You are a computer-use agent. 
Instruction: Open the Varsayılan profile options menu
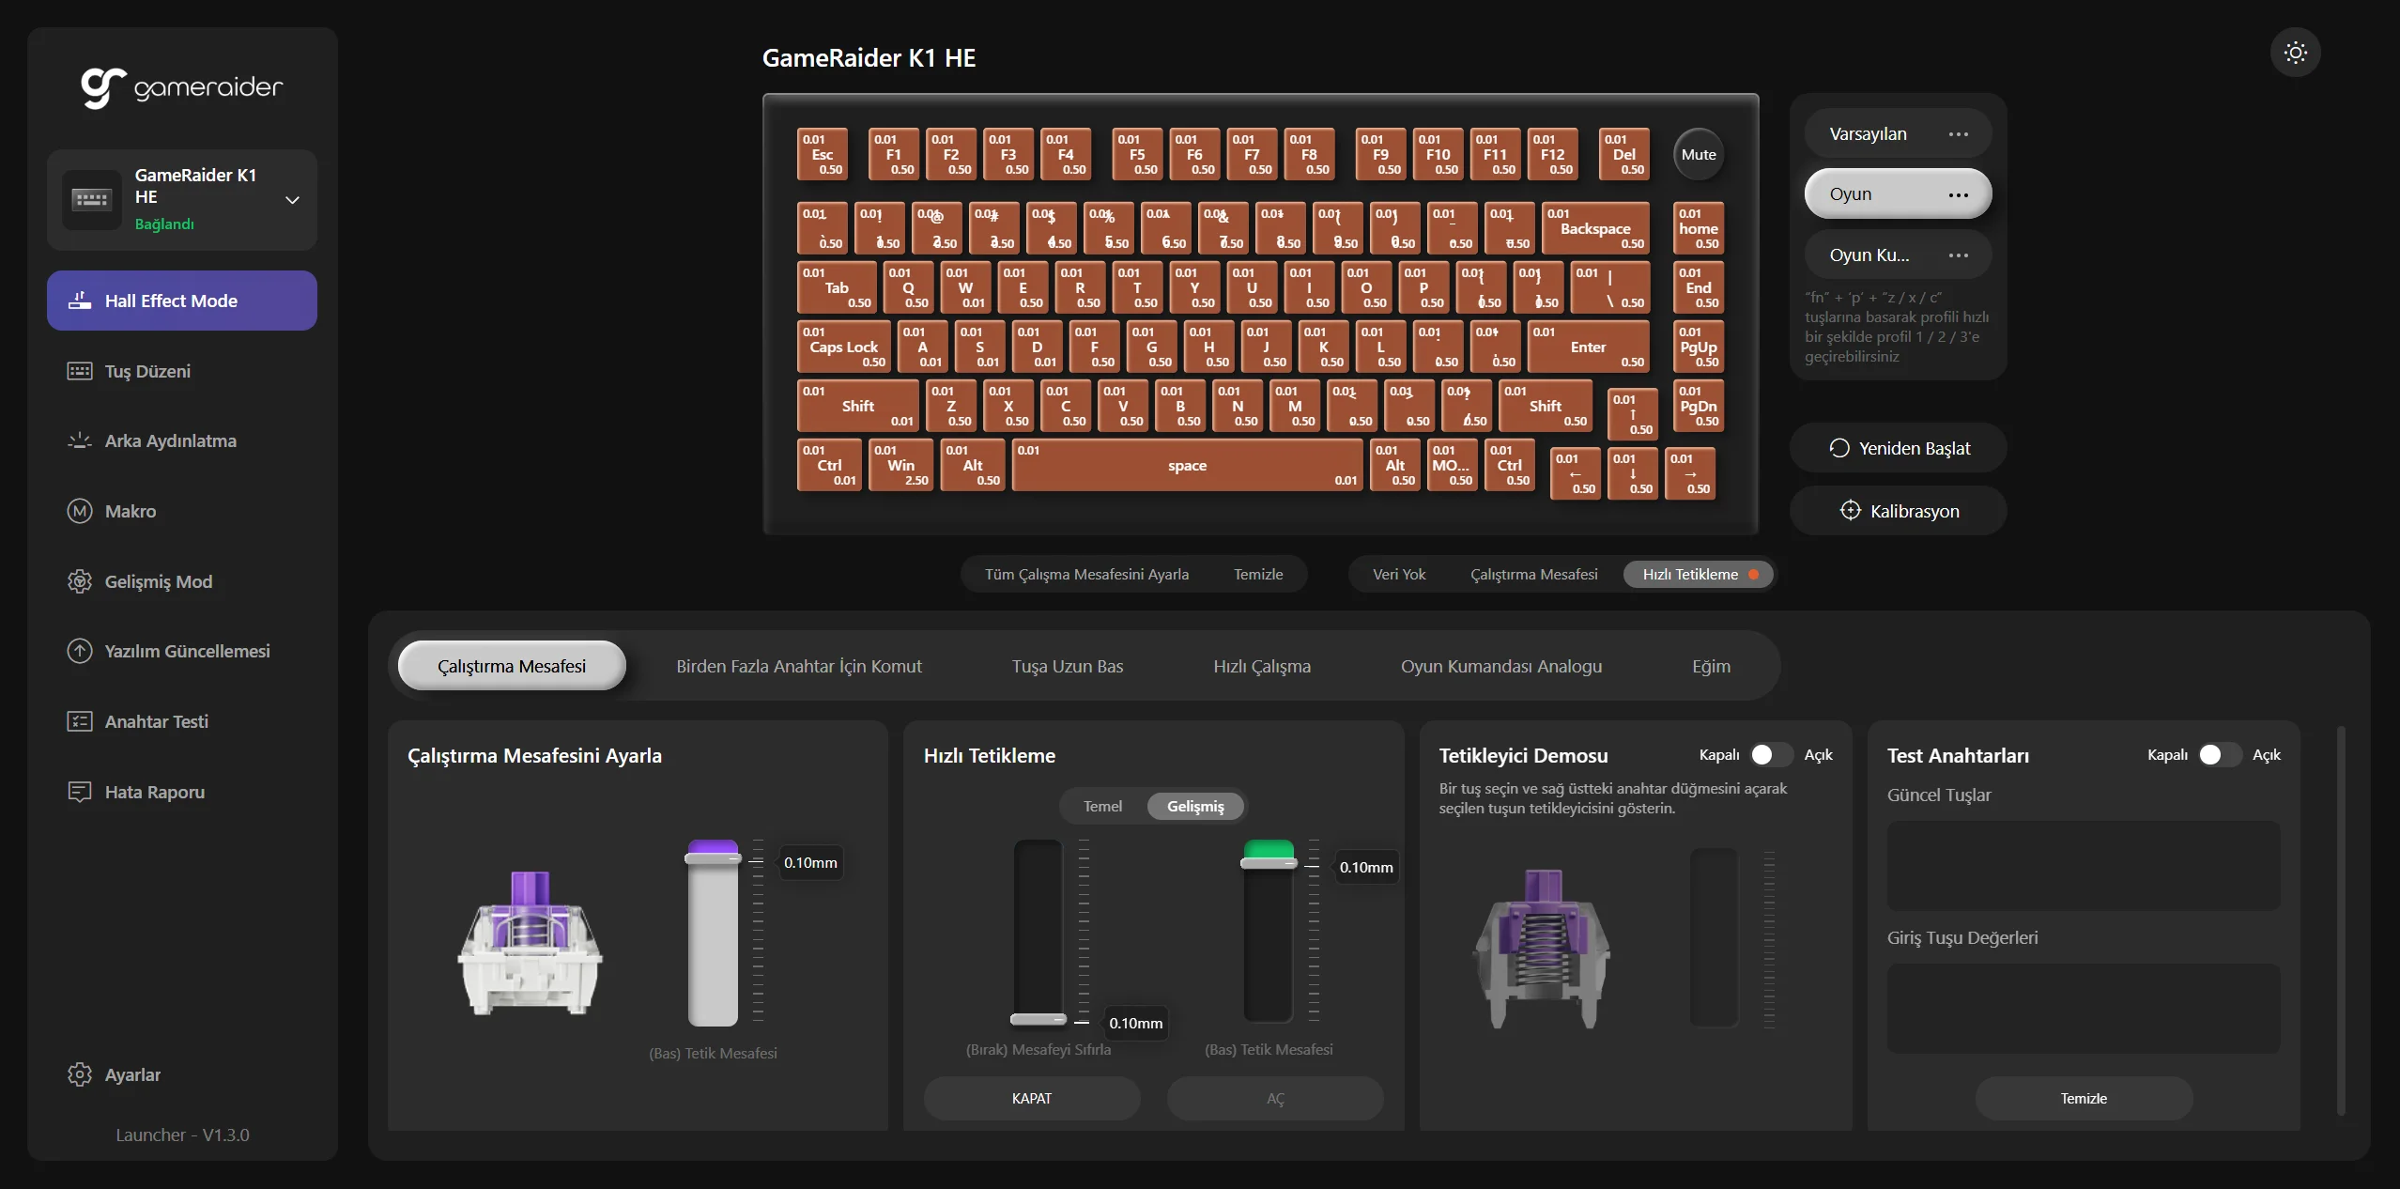pos(1958,134)
